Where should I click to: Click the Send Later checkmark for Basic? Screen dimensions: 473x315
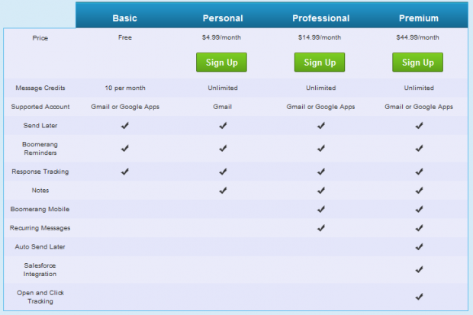(x=125, y=126)
